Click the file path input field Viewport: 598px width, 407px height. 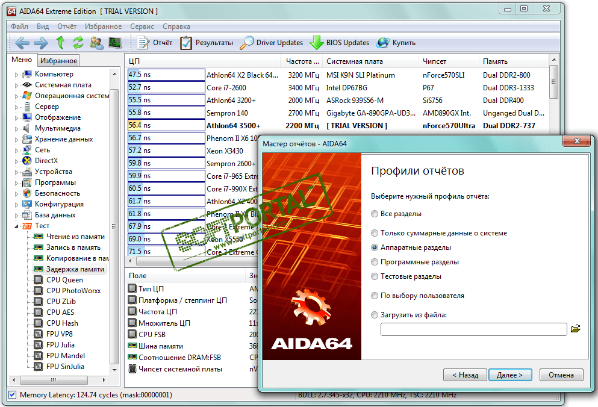click(x=474, y=329)
